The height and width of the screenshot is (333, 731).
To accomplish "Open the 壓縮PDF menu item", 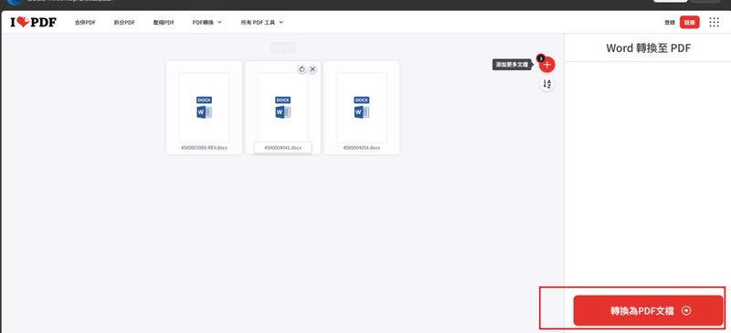I will click(x=164, y=23).
